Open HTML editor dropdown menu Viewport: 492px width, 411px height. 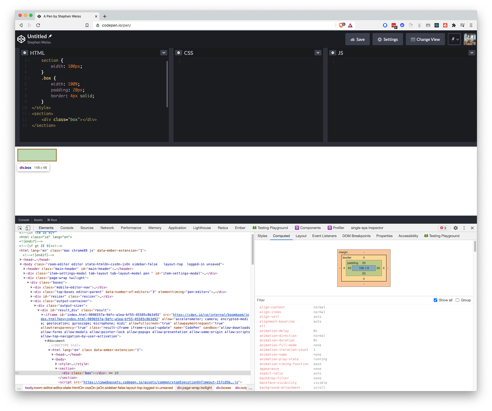pos(164,53)
